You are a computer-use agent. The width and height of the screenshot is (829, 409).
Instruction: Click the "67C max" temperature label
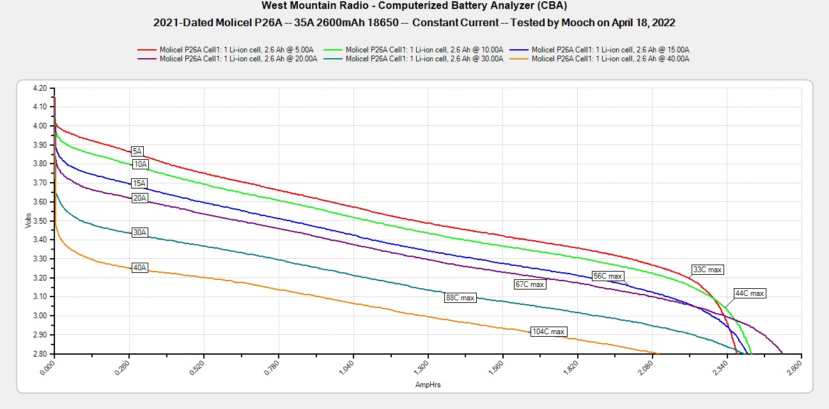tap(530, 284)
